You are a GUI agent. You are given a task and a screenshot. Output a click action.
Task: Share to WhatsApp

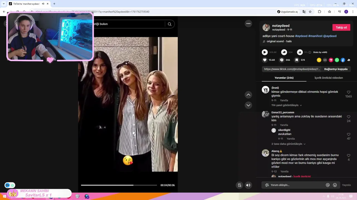click(337, 60)
